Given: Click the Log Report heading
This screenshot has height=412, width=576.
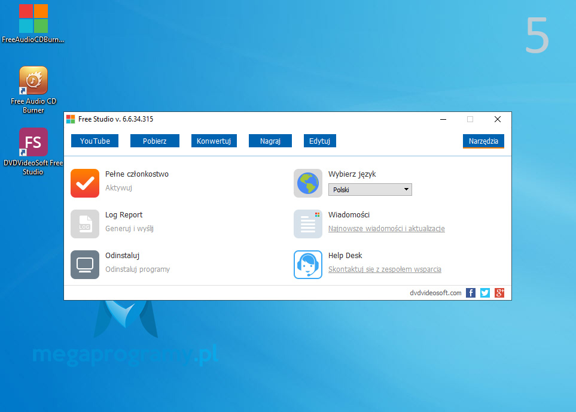Looking at the screenshot, I should click(124, 215).
